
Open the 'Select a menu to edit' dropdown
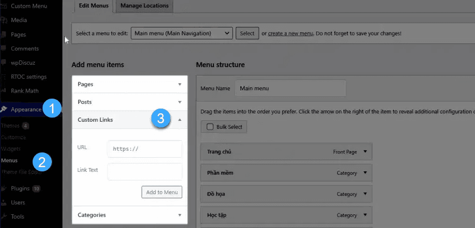[182, 33]
